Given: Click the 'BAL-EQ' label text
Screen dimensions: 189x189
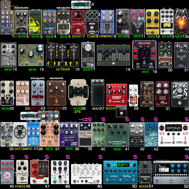Looking at the screenshot, I should (33, 149).
